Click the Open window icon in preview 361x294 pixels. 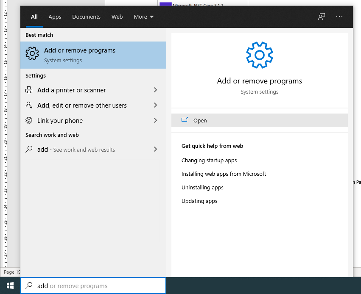coord(185,119)
